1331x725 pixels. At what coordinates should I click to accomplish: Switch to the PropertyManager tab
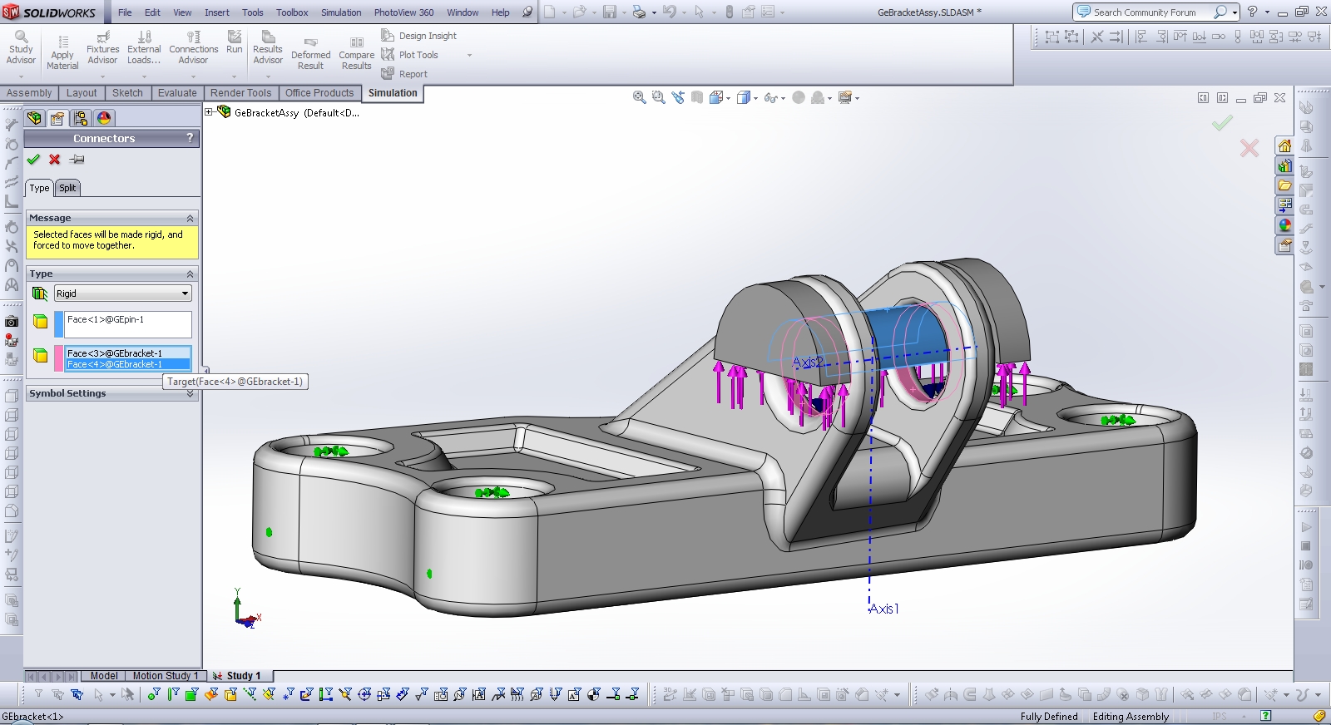(57, 118)
